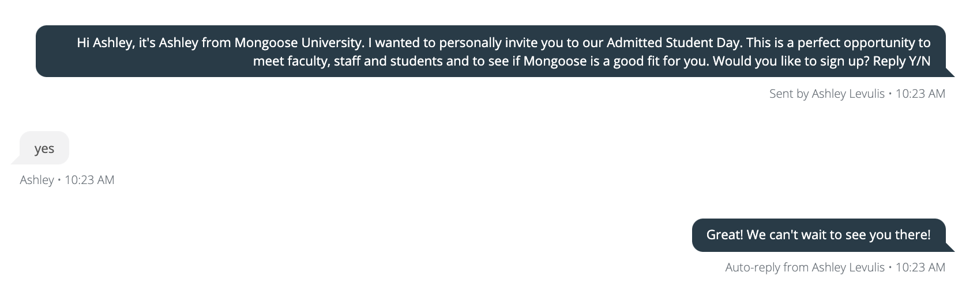The image size is (962, 291).
Task: Select the incoming "yes" reply bubble
Action: (x=44, y=148)
